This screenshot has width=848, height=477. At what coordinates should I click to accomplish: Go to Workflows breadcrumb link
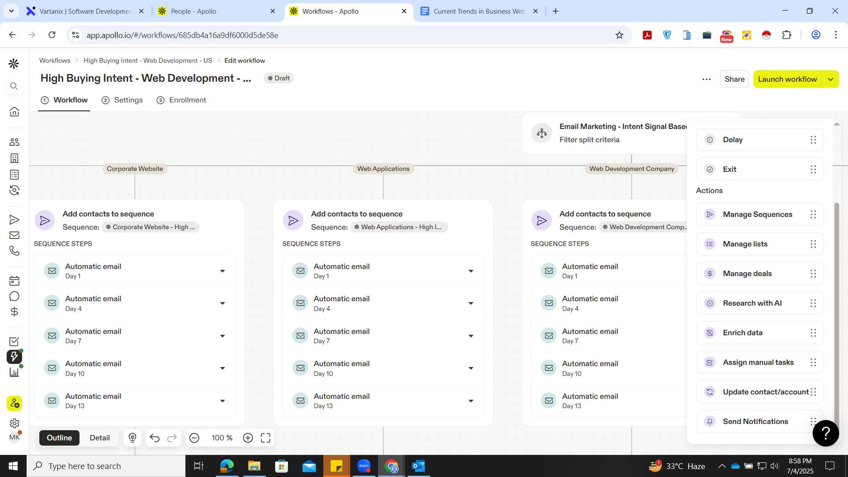click(x=55, y=61)
